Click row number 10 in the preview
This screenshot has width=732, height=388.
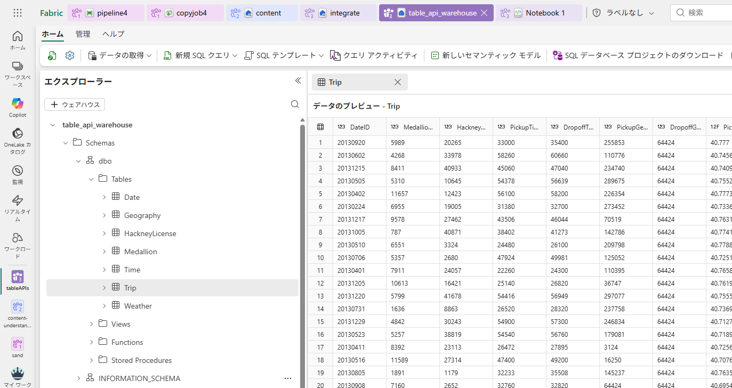[320, 258]
